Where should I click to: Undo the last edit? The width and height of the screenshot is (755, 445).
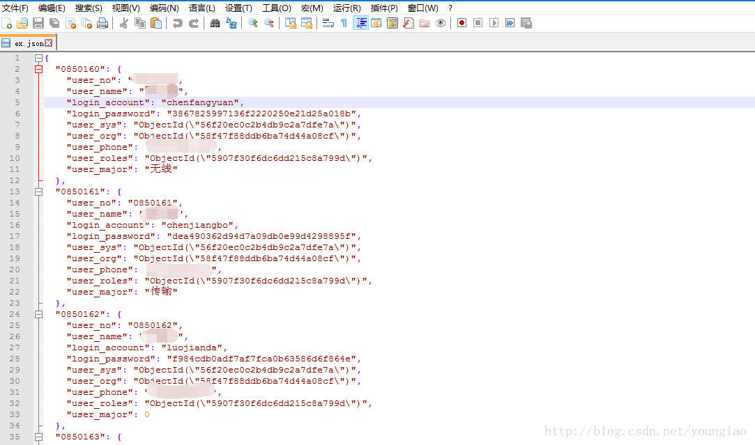[178, 23]
